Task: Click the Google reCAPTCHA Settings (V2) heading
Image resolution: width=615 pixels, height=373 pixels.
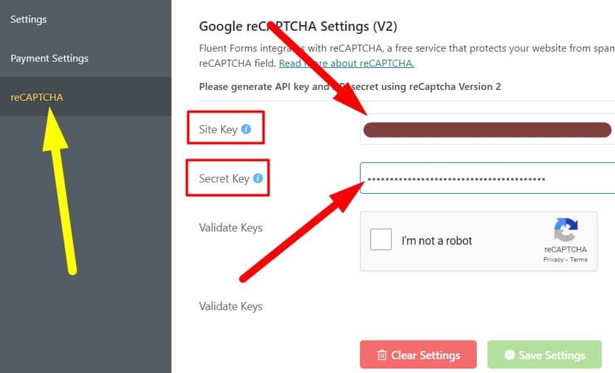Action: click(x=298, y=26)
